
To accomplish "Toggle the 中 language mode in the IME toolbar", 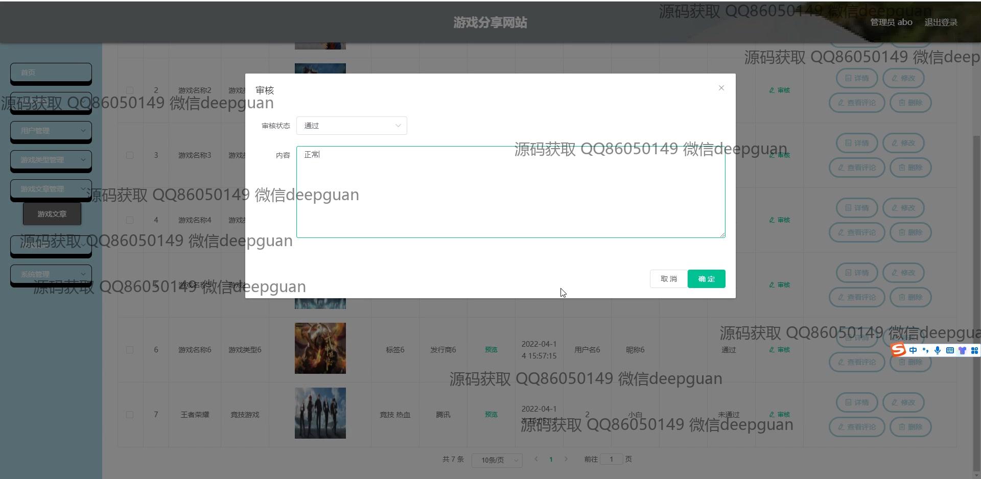I will coord(913,350).
